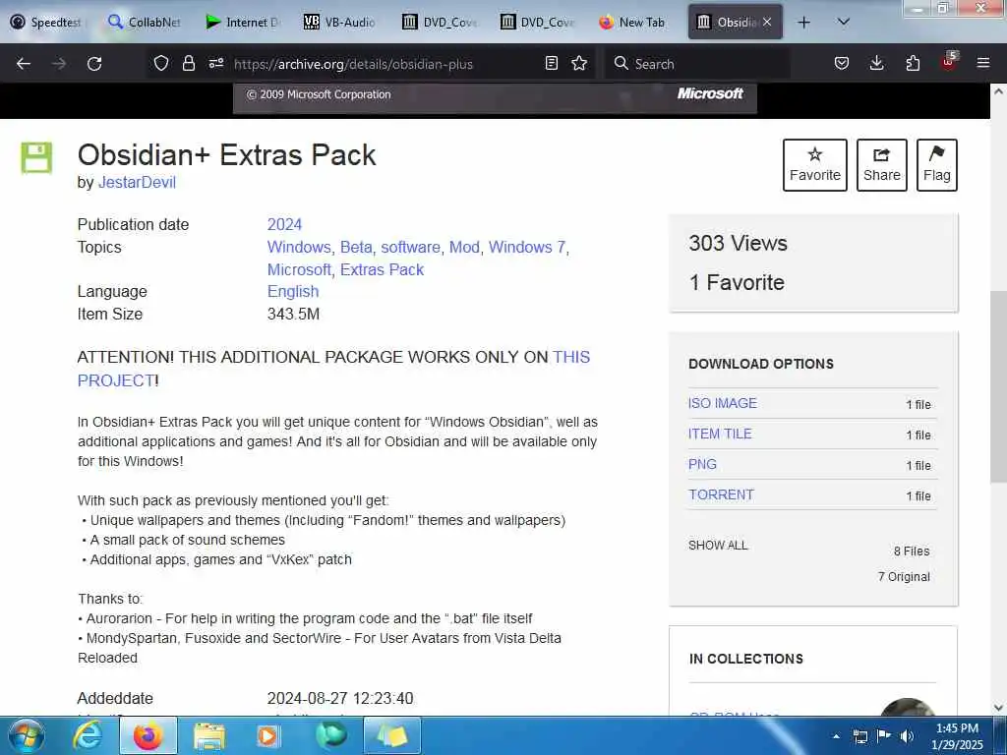This screenshot has width=1007, height=755.
Task: Open the Firefox hamburger menu
Action: (x=983, y=63)
